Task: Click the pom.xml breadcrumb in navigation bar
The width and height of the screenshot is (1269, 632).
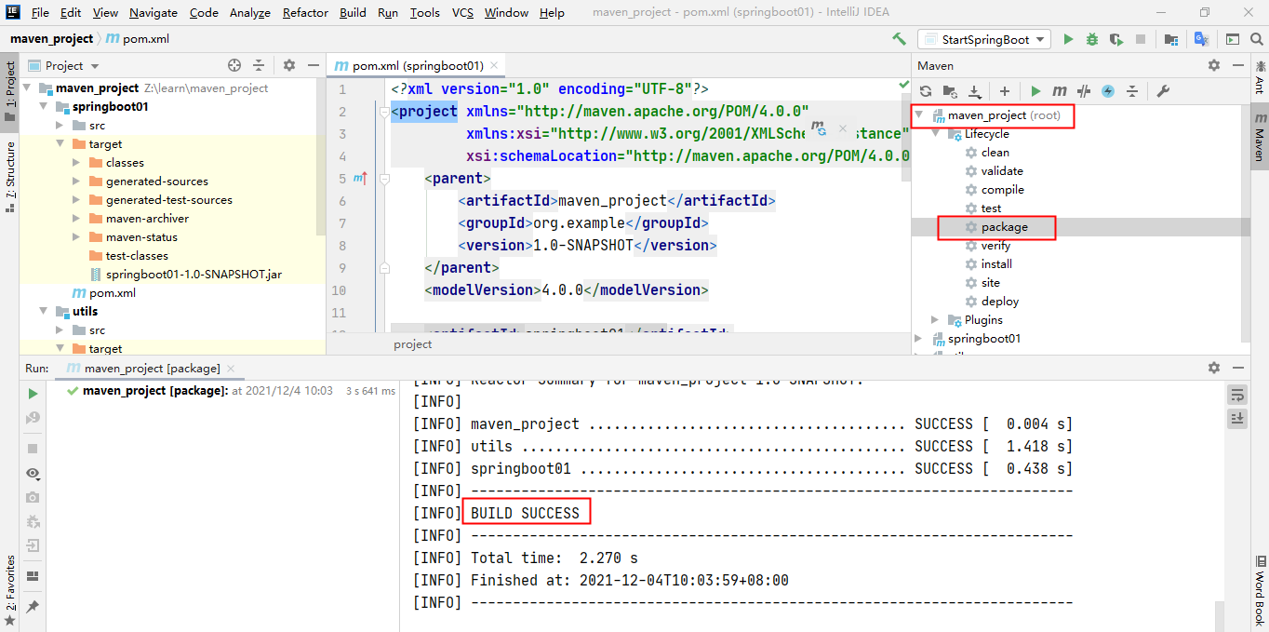Action: click(x=138, y=39)
